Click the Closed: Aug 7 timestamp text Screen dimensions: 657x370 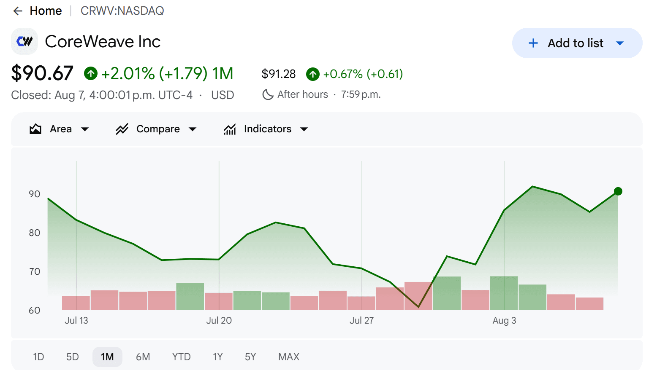click(x=102, y=95)
